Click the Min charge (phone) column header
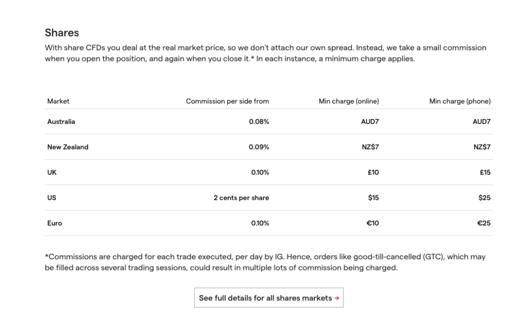The width and height of the screenshot is (525, 327). coord(459,101)
